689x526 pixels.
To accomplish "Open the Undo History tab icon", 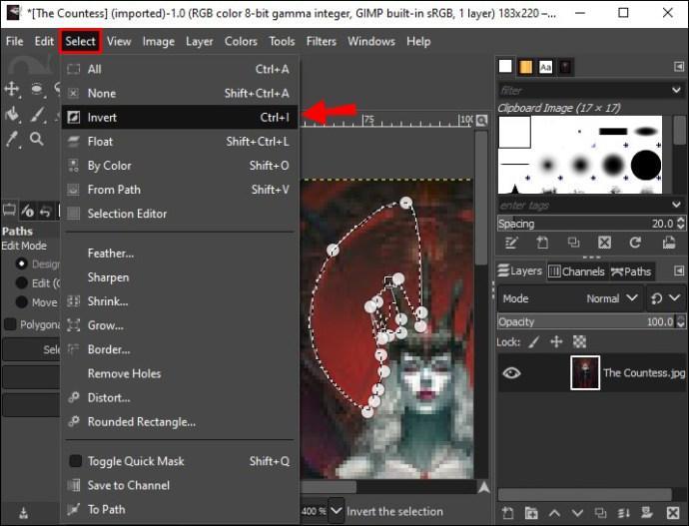I will point(45,212).
